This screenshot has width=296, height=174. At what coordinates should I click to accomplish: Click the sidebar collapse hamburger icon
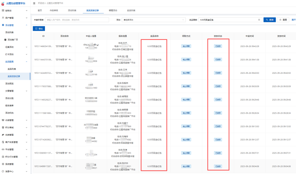point(34,3)
